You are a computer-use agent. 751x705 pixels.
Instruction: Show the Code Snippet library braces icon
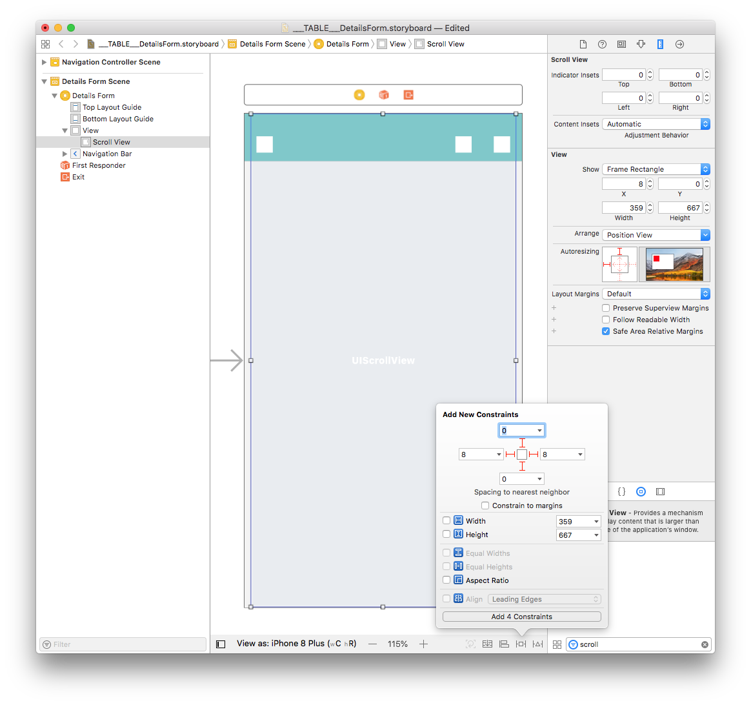[x=621, y=492]
